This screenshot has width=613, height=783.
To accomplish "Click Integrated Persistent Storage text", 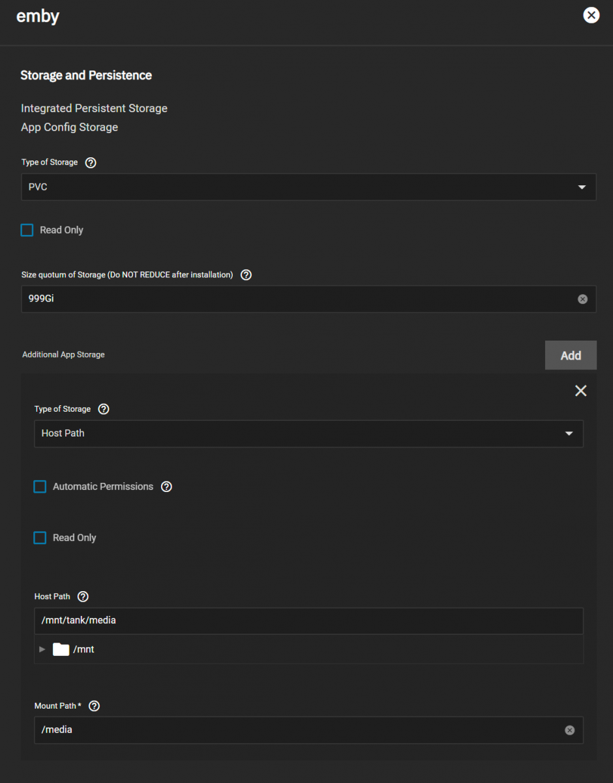I will [x=94, y=108].
